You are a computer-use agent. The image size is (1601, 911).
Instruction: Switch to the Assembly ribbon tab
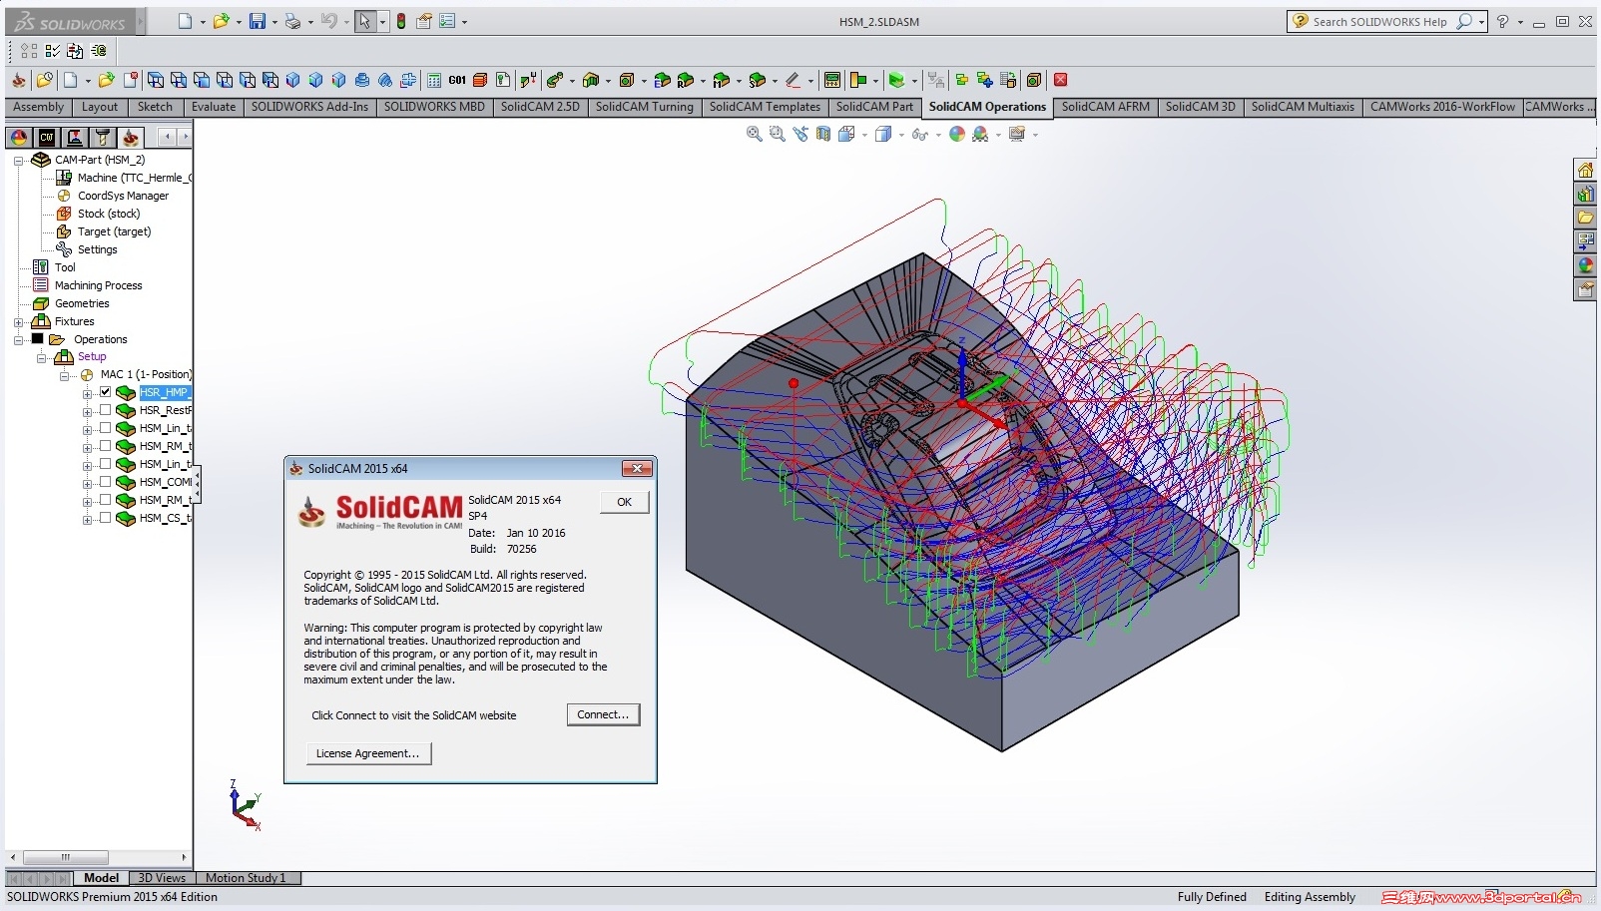38,107
